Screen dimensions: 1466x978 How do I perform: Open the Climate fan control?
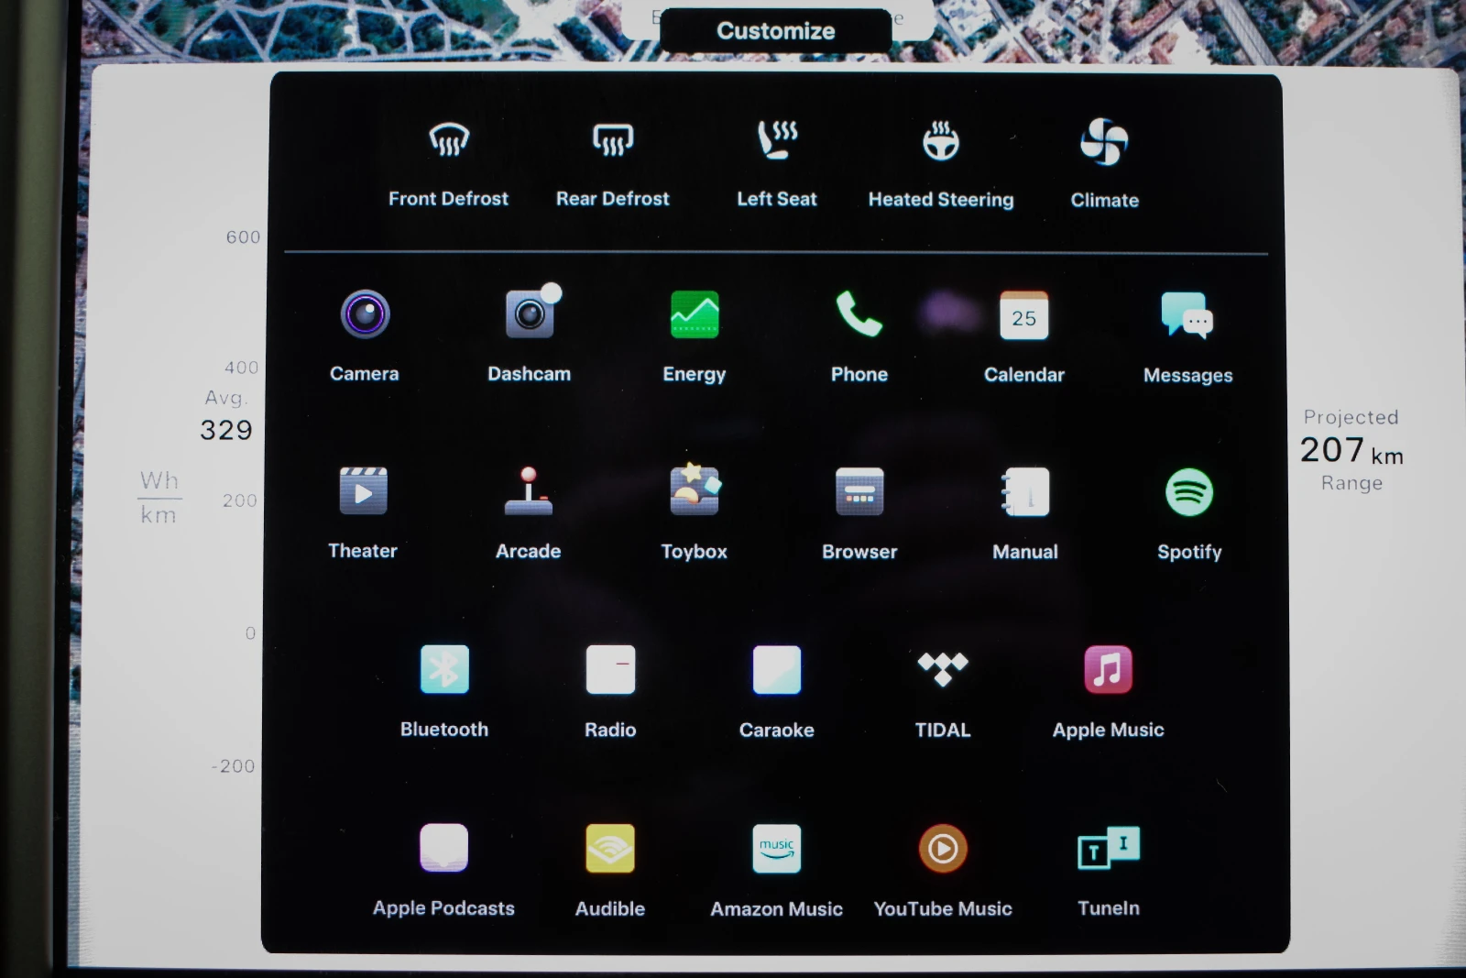[1104, 143]
